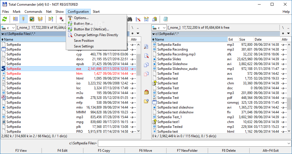The height and width of the screenshot is (154, 292).
Task: Click the Move files icon in vertical bar
Action: click(x=146, y=74)
